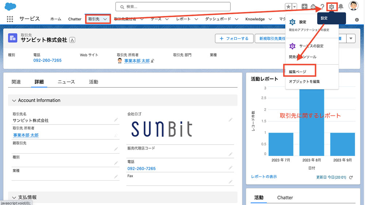The image size is (365, 205).
Task: Refresh the 活動レポート chart
Action: tap(351, 177)
